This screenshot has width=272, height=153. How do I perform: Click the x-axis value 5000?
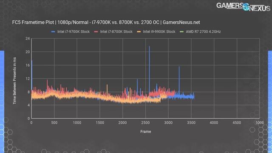click(x=260, y=123)
